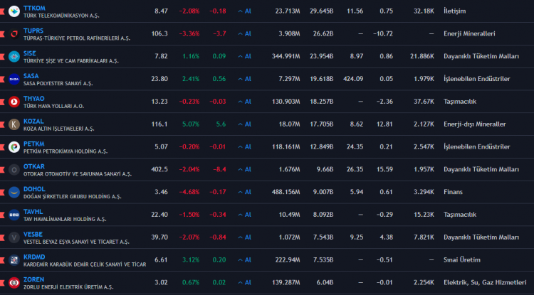This screenshot has height=295, width=534.
Task: Click the 3.12% change value for KRDMD
Action: pyautogui.click(x=191, y=260)
